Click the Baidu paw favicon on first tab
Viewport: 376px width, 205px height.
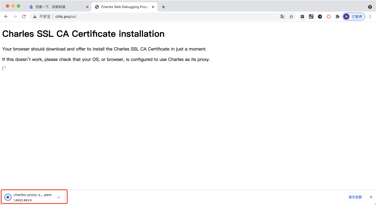31,7
